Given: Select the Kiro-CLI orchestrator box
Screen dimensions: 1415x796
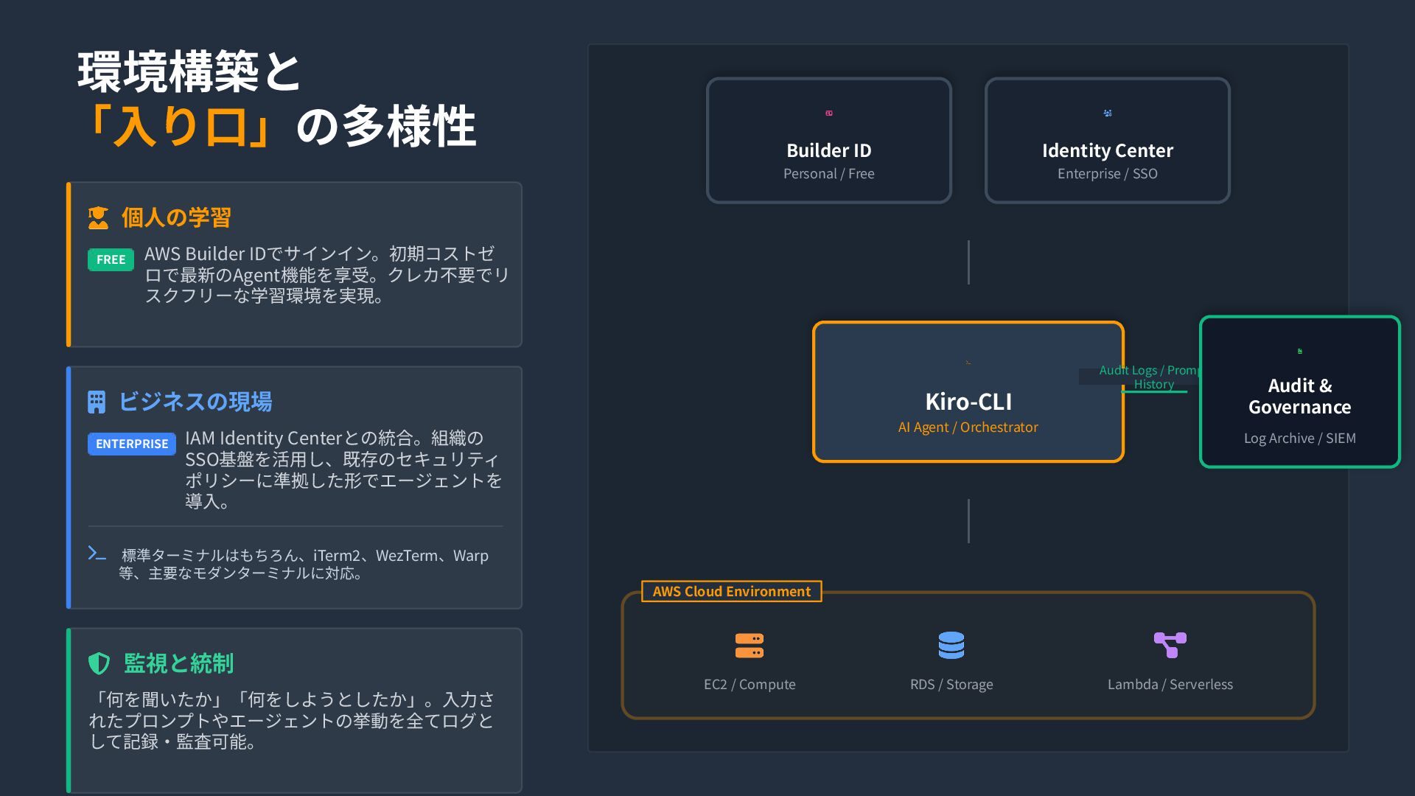Looking at the screenshot, I should tap(968, 391).
